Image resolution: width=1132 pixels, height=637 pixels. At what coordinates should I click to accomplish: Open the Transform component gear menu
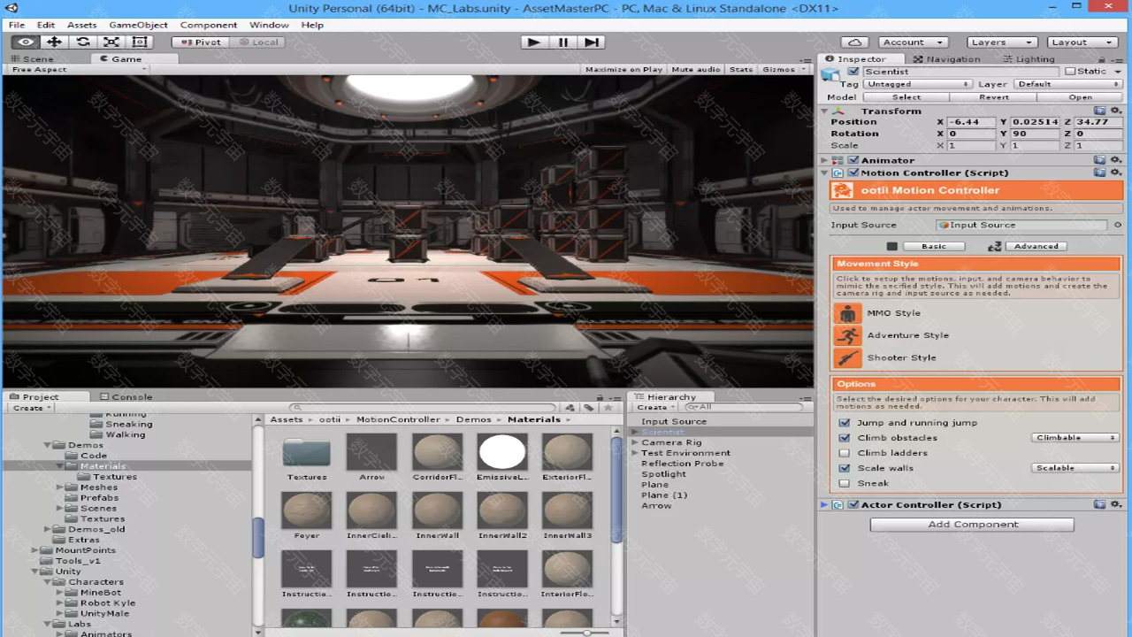point(1115,111)
